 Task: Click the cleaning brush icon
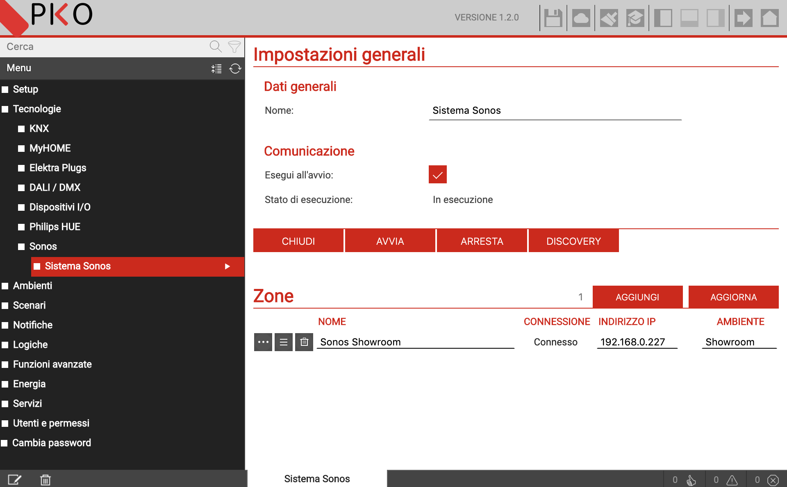[x=609, y=18]
